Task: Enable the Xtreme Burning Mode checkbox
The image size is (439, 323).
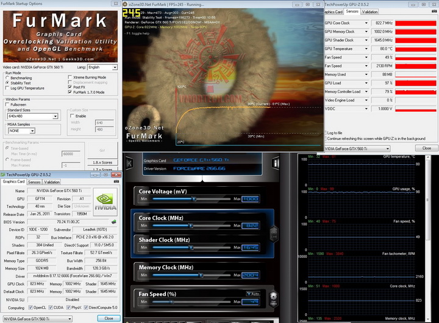Action: click(x=70, y=77)
